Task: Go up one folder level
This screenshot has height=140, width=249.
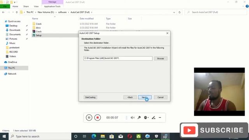Action: coord(17,12)
